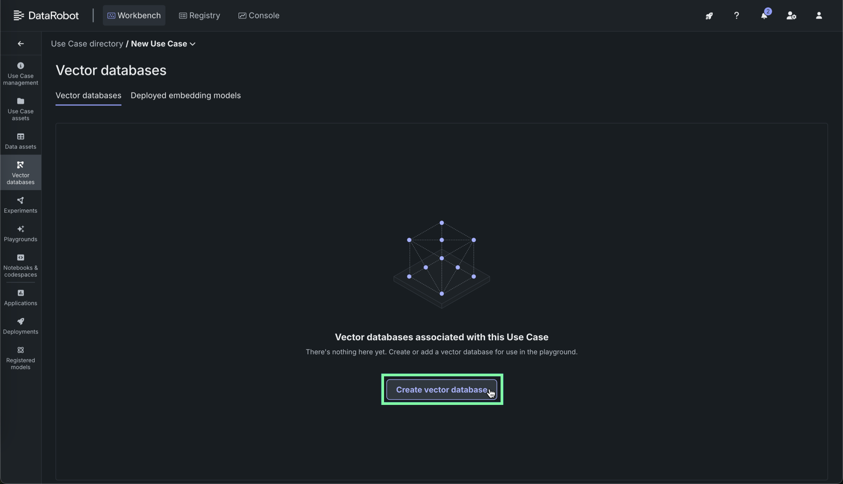Follow the Use Case directory breadcrumb link

pos(87,44)
